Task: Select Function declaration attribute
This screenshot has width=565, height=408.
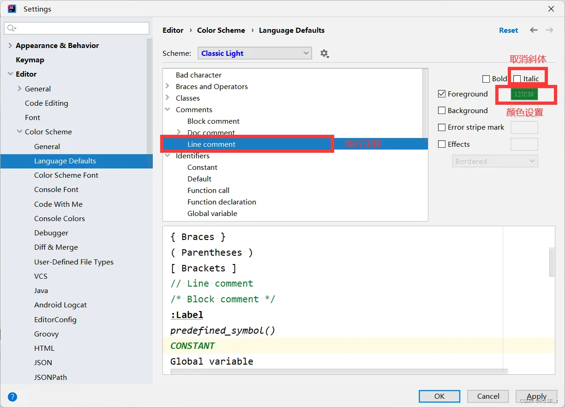Action: pos(222,202)
